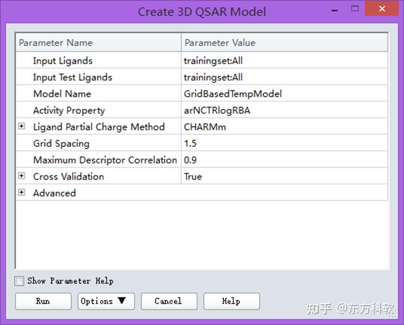The image size is (404, 325).
Task: Click the Parameter Value column header
Action: pos(284,42)
